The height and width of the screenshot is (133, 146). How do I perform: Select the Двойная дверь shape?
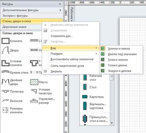(12, 82)
